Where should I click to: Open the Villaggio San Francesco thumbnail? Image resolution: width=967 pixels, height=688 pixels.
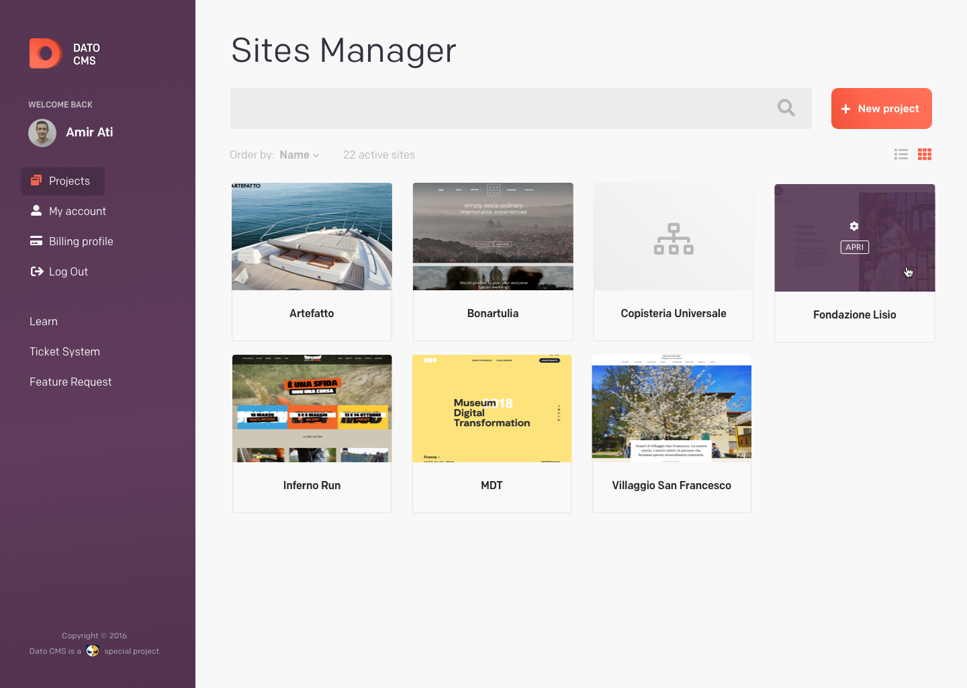point(672,408)
